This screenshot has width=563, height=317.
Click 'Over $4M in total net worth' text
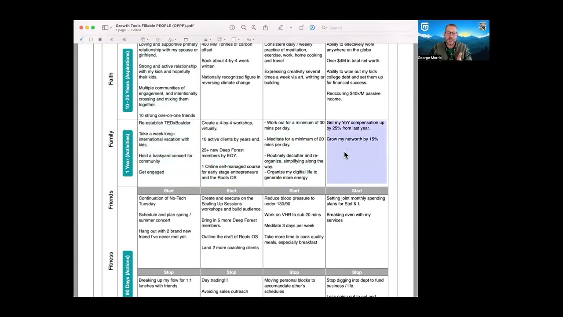point(353,61)
